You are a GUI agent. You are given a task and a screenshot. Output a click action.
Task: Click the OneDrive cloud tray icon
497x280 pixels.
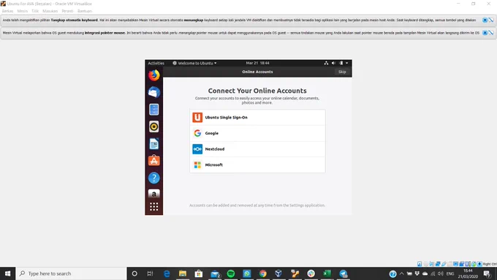point(425,273)
